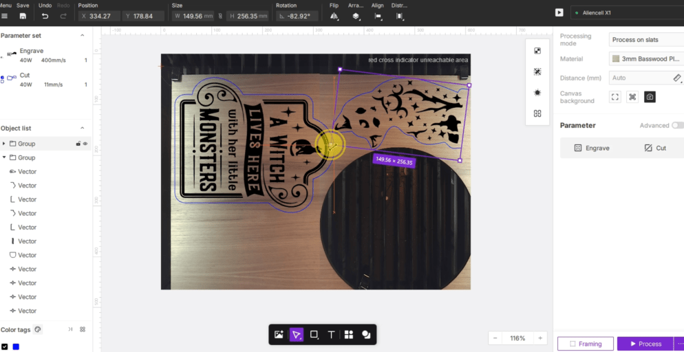
Task: Open the main Menu hamburger icon
Action: click(4, 16)
